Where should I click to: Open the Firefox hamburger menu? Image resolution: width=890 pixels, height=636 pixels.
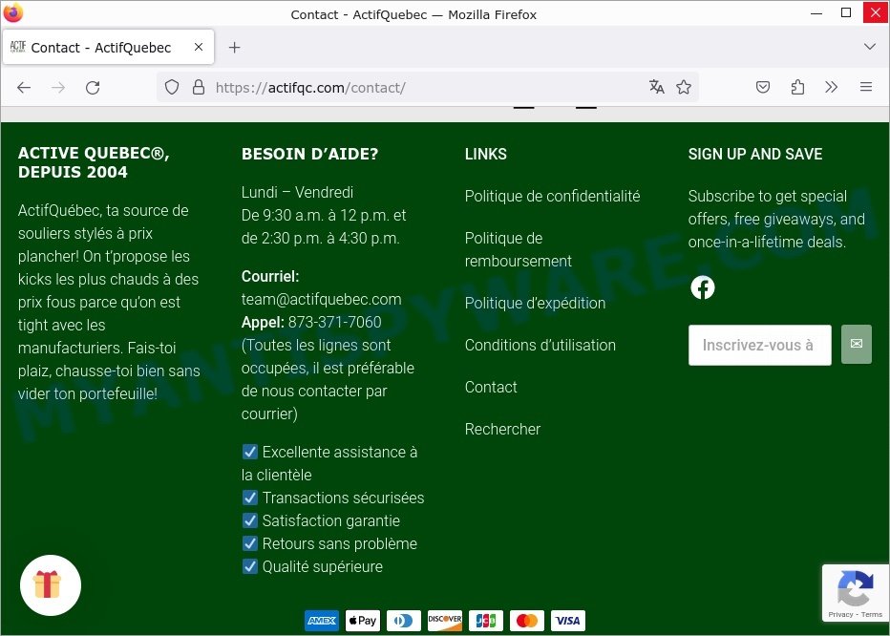pos(865,87)
